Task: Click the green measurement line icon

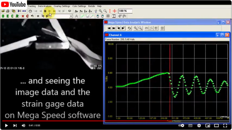Action: 82,16
